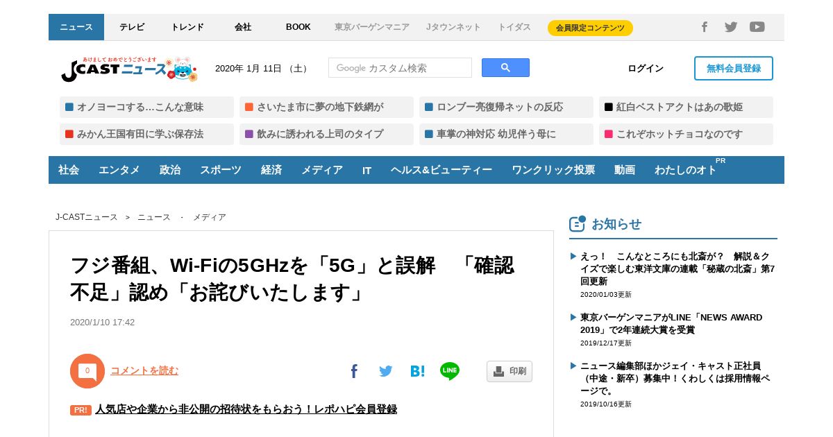Open 経済 category in navbar
Image resolution: width=833 pixels, height=437 pixels.
tap(271, 170)
